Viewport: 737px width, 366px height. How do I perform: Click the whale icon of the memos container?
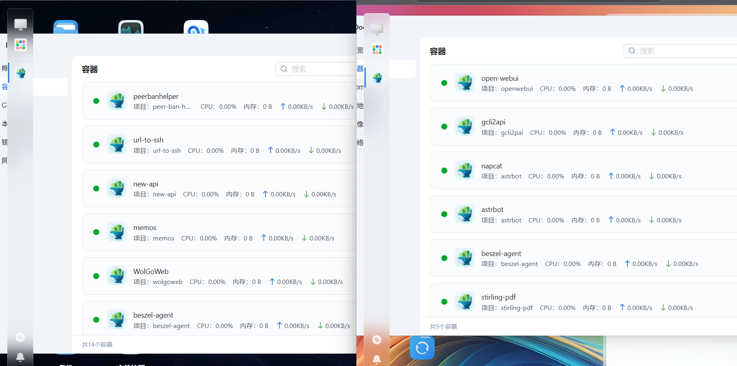point(117,232)
